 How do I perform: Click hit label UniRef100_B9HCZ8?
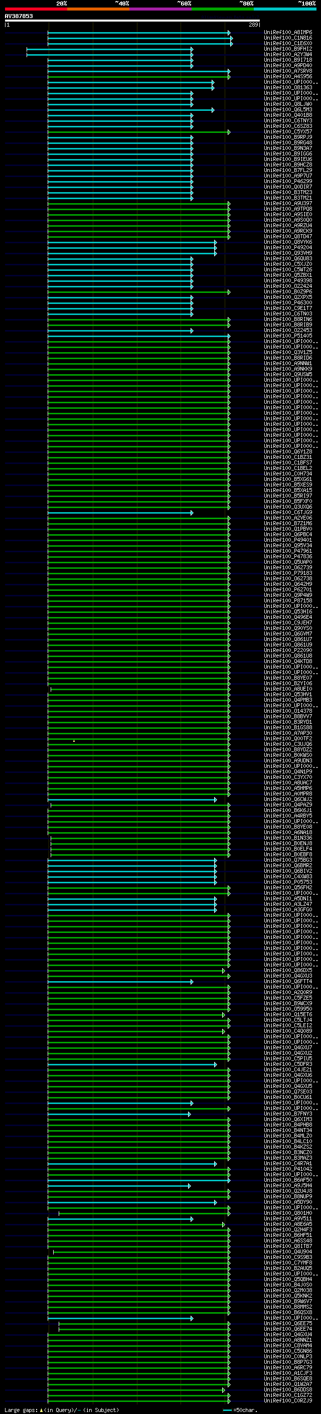(288, 165)
